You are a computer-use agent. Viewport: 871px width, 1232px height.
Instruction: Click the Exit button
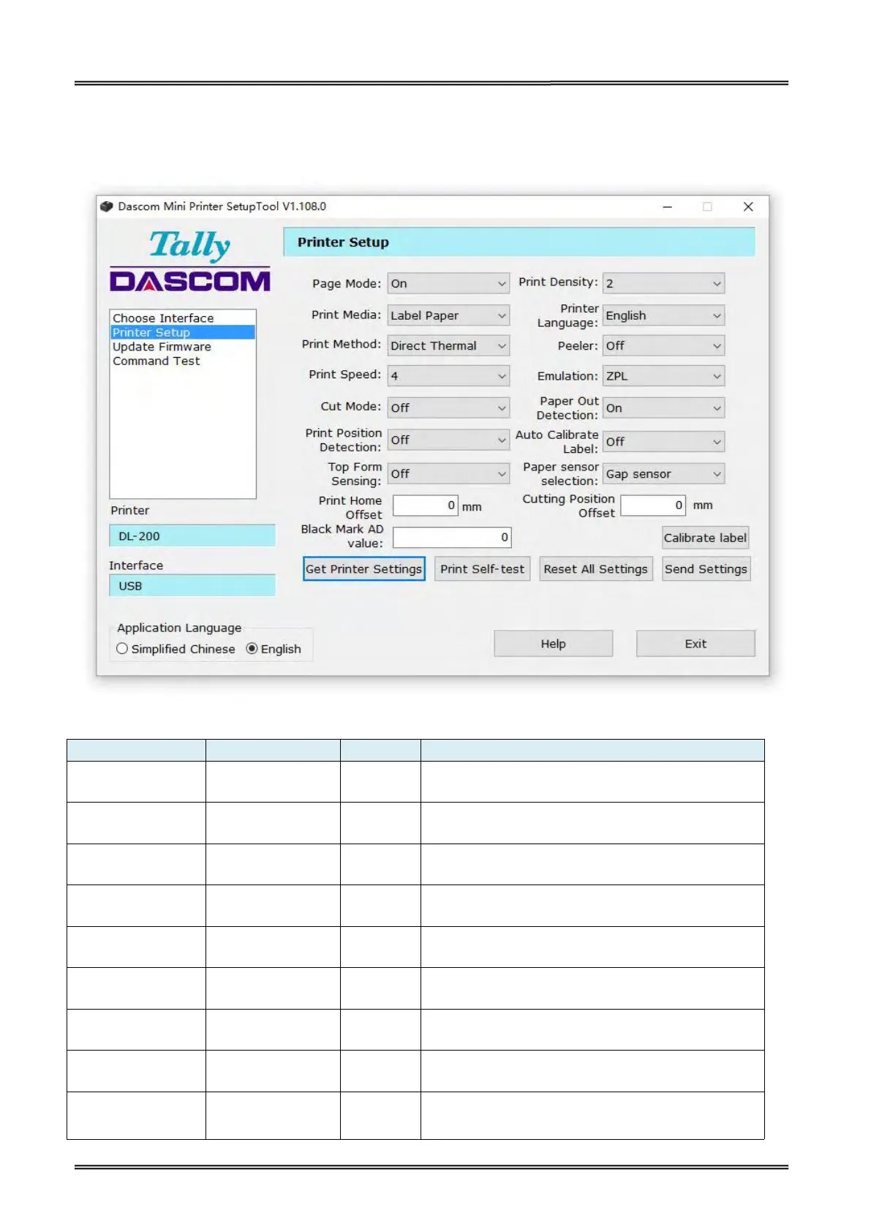coord(695,644)
